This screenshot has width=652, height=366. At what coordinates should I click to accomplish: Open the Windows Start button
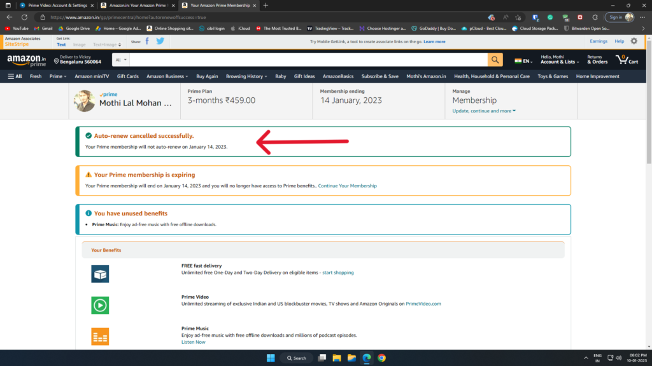click(x=271, y=358)
